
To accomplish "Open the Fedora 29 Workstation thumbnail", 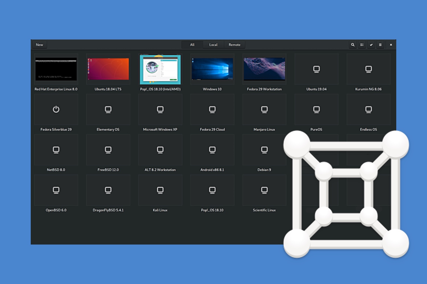I will [264, 69].
